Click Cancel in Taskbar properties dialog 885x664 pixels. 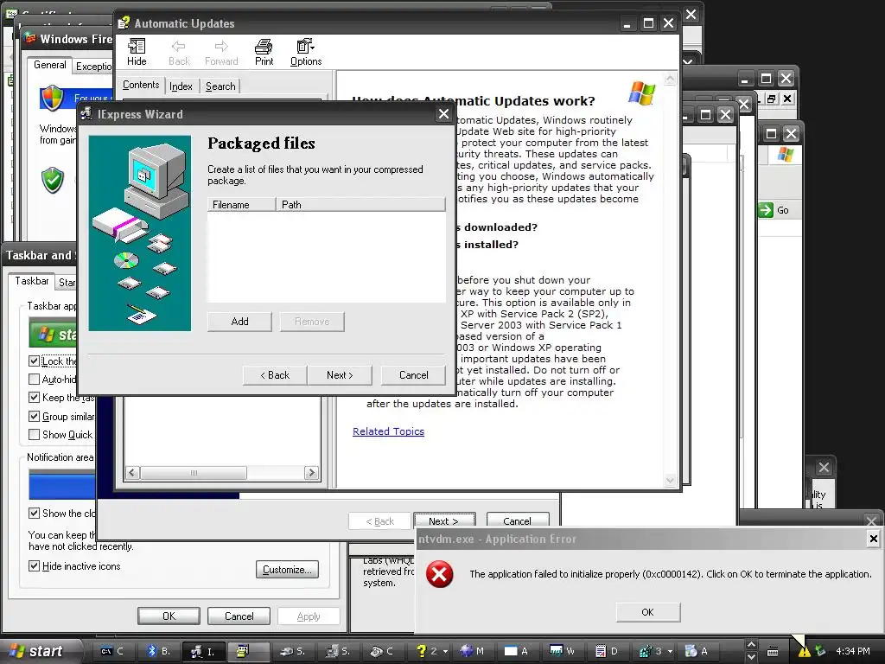[x=239, y=616]
